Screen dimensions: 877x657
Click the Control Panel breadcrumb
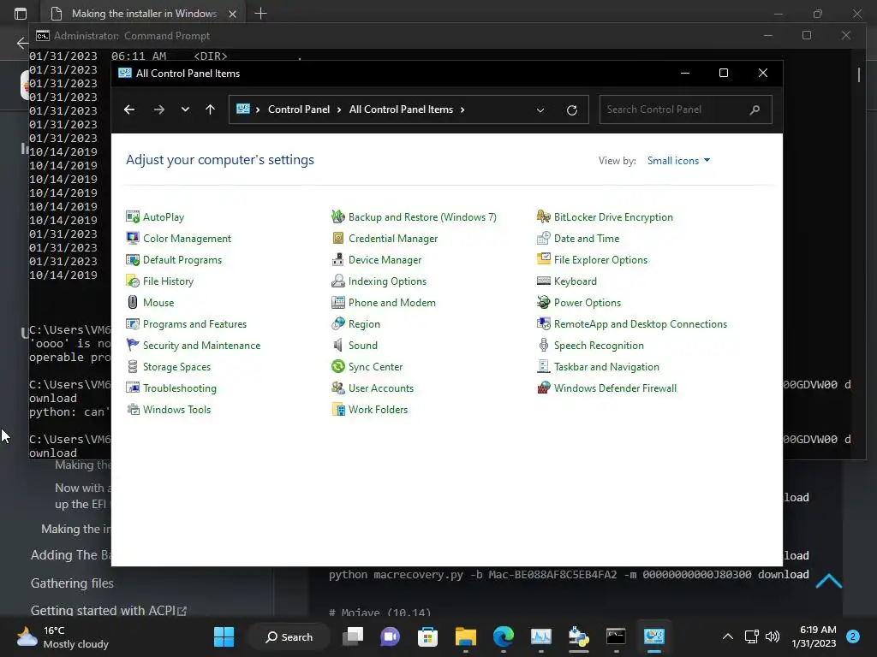pyautogui.click(x=299, y=109)
